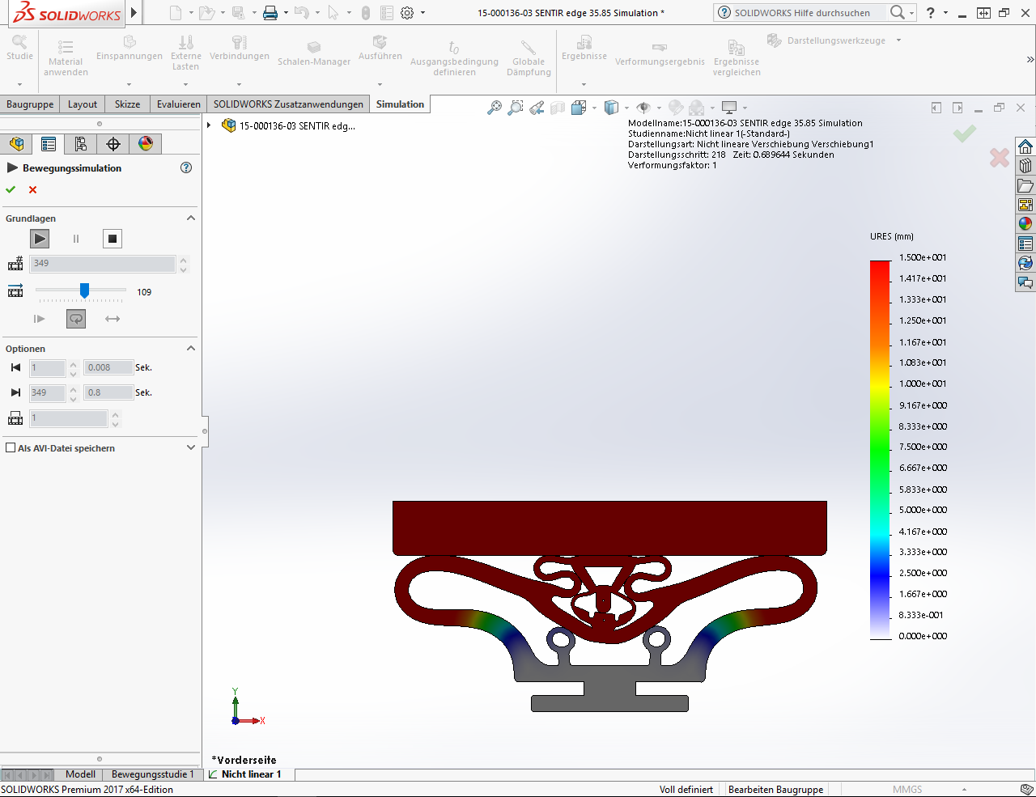This screenshot has width=1036, height=797.
Task: Confirm Bewegungssimulation with the green checkmark
Action: (11, 190)
